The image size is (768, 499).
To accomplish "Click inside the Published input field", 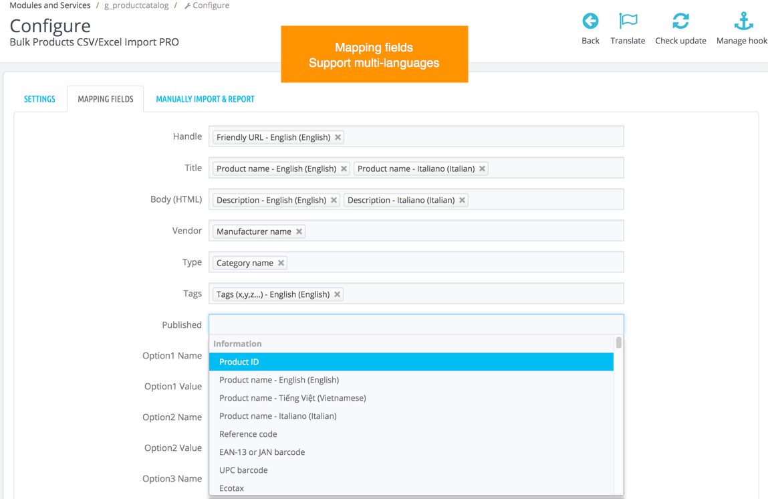I will 416,325.
